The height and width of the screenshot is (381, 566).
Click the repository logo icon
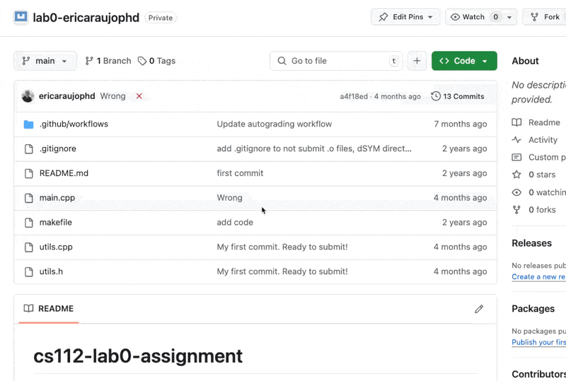21,17
